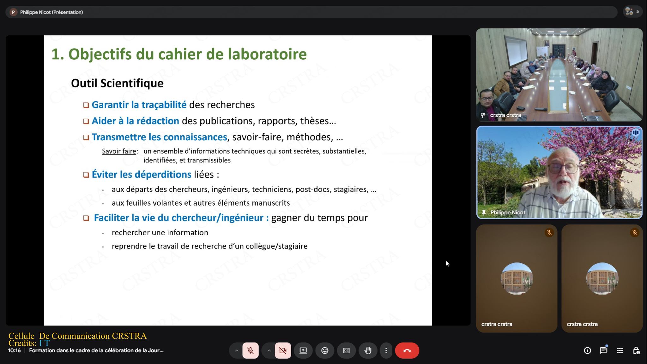Image resolution: width=647 pixels, height=364 pixels.
Task: Open the emoji reactions button
Action: tap(325, 350)
